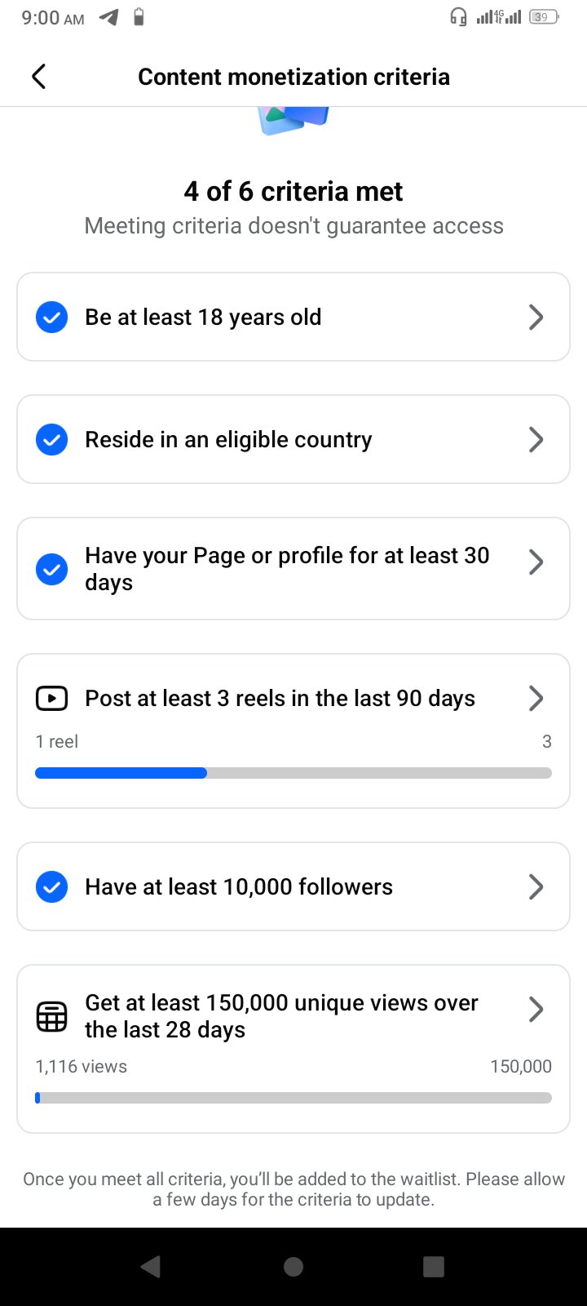Tap the battery level indicator in status bar

544,17
